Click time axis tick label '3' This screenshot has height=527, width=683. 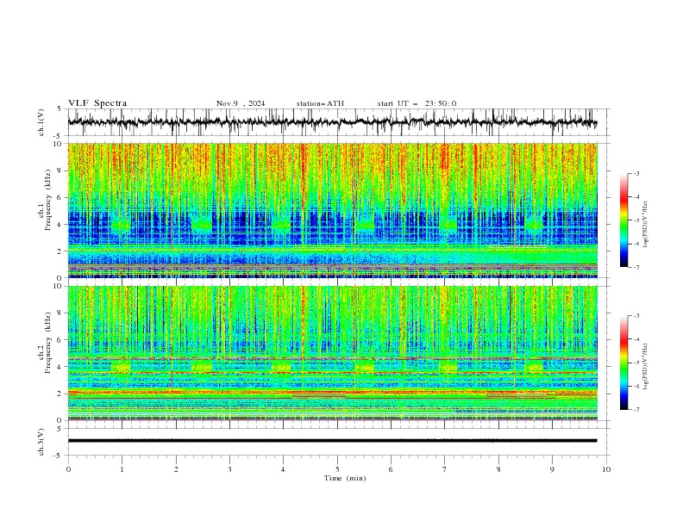(229, 469)
